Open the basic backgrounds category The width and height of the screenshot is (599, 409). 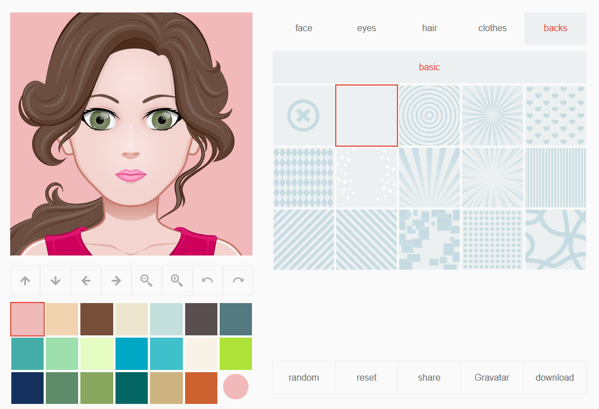click(x=429, y=67)
